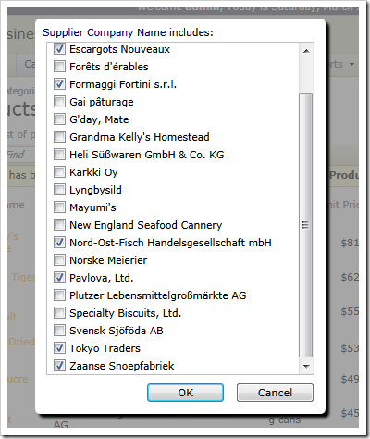Click the scrollbar down arrow
The width and height of the screenshot is (370, 439).
coord(306,367)
